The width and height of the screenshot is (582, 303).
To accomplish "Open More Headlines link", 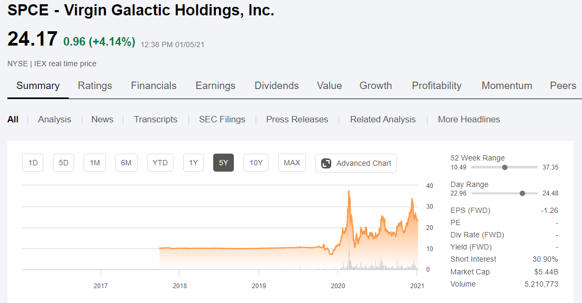I will coord(469,119).
